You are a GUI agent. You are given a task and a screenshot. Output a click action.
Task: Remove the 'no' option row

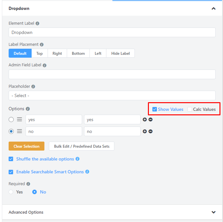point(150,131)
